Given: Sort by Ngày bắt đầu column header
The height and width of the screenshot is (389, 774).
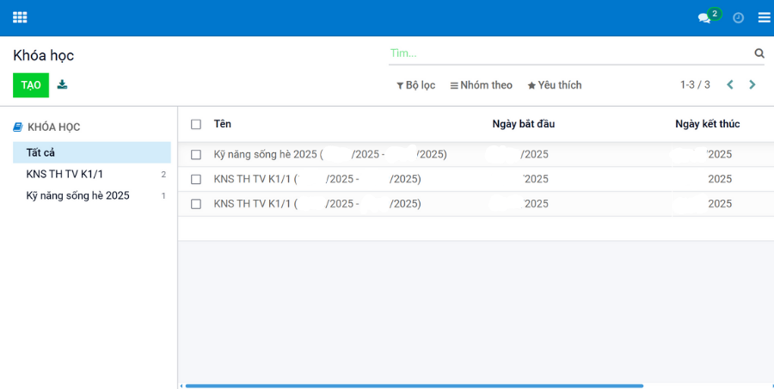Looking at the screenshot, I should (x=523, y=124).
